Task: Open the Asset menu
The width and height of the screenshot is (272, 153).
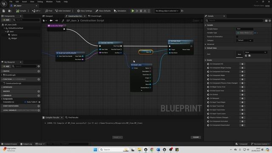Action: point(24,2)
